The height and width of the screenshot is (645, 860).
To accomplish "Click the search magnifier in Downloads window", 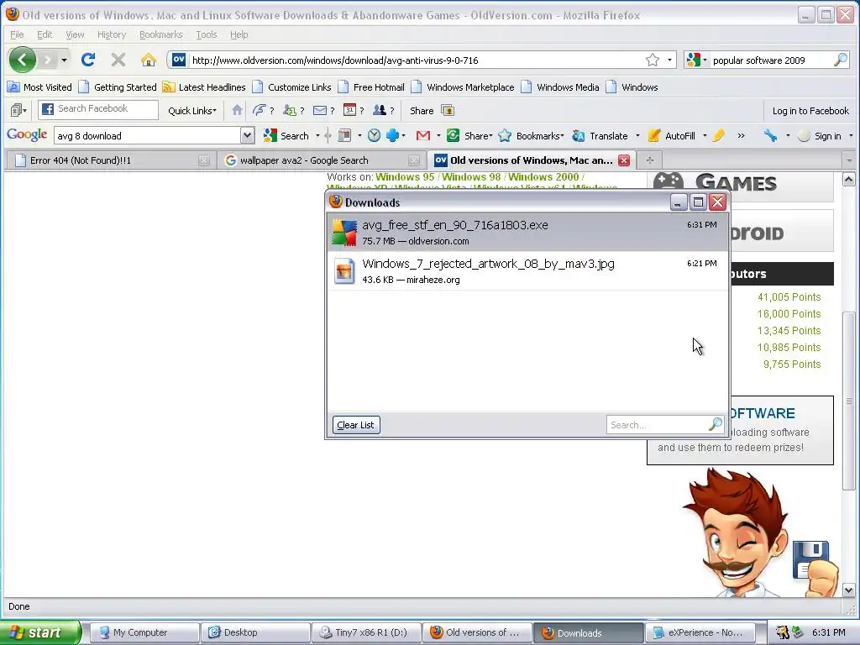I will pos(716,424).
